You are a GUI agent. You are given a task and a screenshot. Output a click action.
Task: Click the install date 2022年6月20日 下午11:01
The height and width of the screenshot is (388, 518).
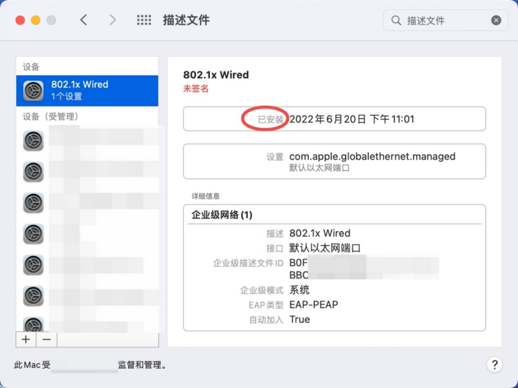point(352,119)
